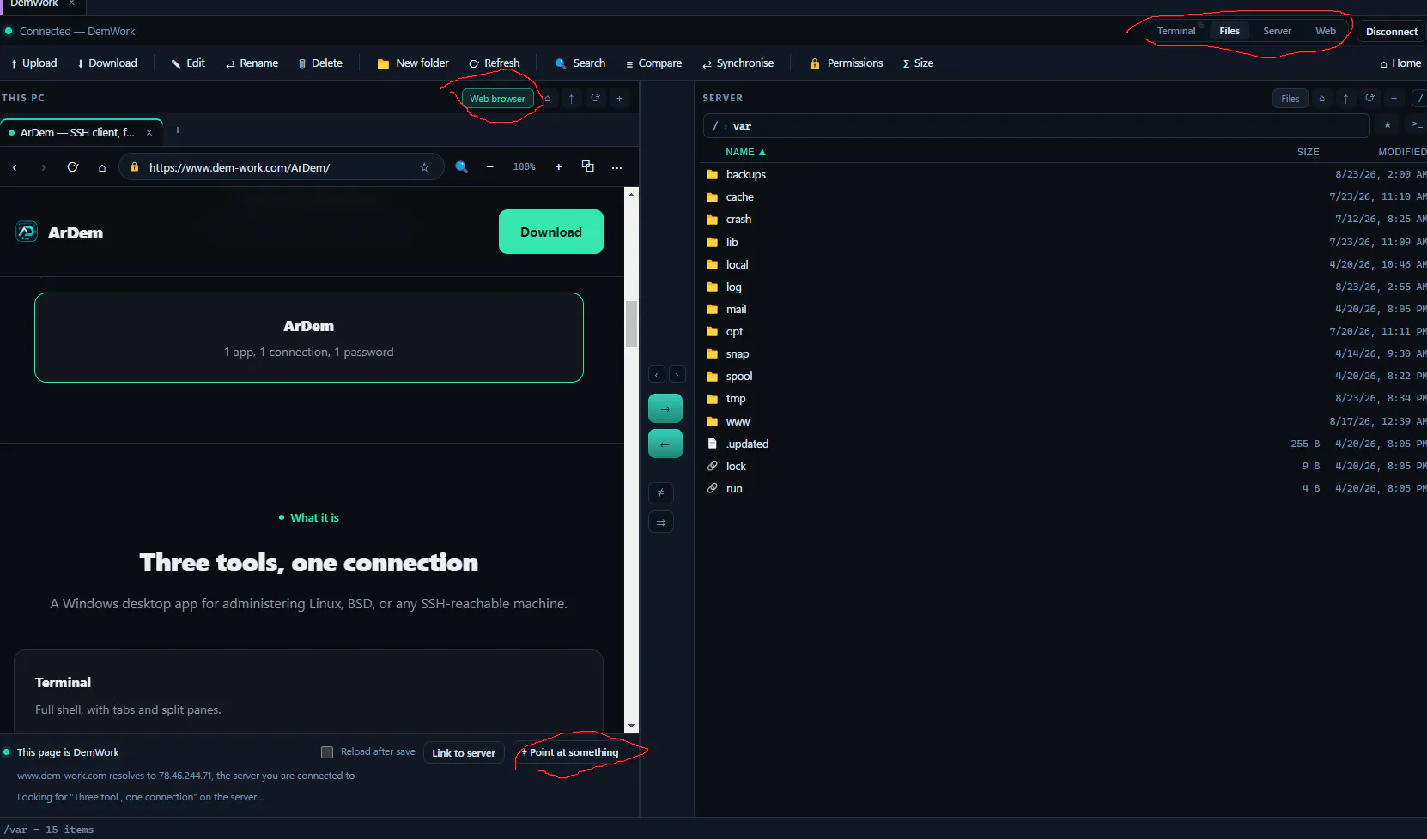The image size is (1427, 839).
Task: Click Refresh in the main toolbar
Action: coord(494,63)
